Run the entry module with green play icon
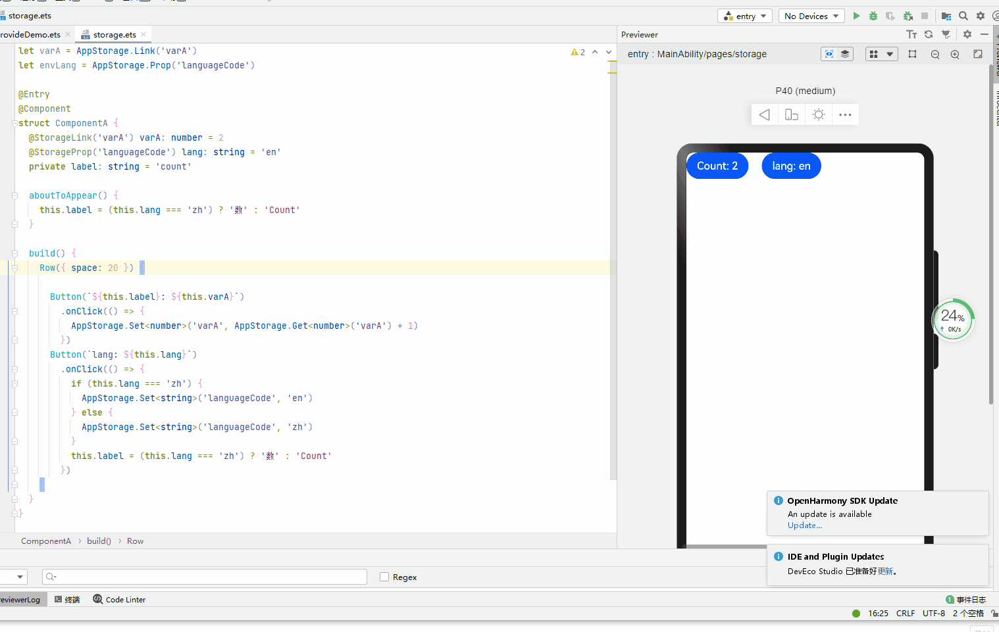Screen dimensions: 999x632 856,16
